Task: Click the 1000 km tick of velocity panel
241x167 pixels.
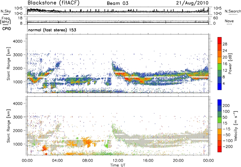Action: click(17, 144)
